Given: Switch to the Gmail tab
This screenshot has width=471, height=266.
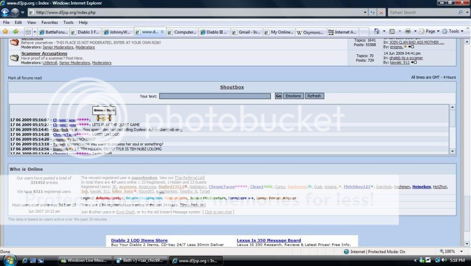Looking at the screenshot, I should (x=249, y=32).
